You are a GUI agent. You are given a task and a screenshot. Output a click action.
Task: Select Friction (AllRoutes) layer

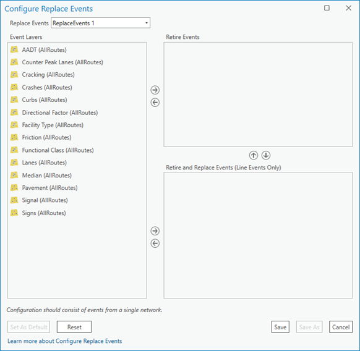coord(46,137)
